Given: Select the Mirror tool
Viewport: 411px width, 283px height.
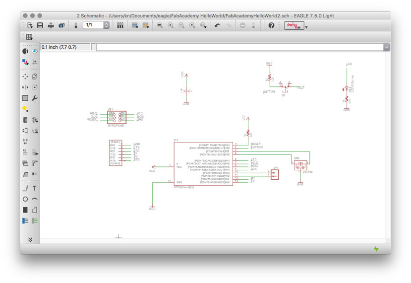Looking at the screenshot, I should click(x=25, y=87).
